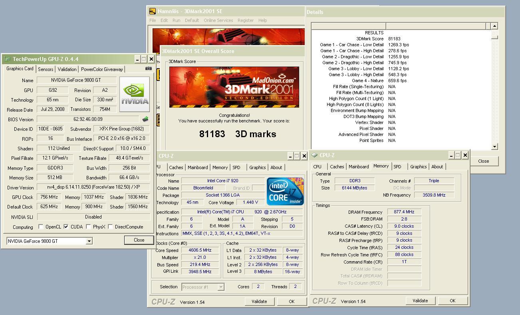Image resolution: width=520 pixels, height=315 pixels.
Task: Click OK in the CPU-Z processor window
Action: point(292,301)
